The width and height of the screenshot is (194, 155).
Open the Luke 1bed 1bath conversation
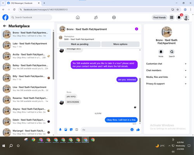(26, 45)
